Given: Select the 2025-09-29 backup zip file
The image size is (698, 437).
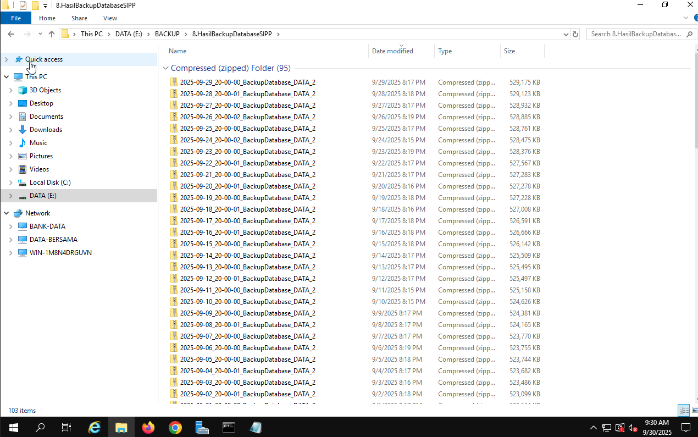Looking at the screenshot, I should 247,82.
